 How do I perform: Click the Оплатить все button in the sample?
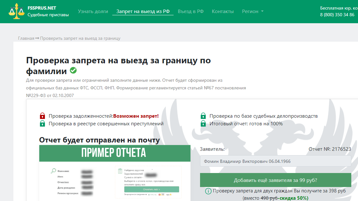[x=152, y=189]
